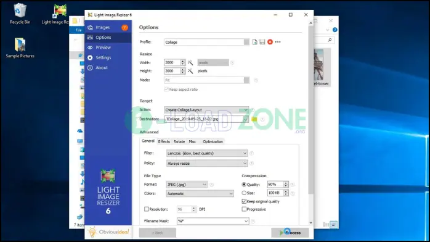Switch to the Rotate tab
Viewport: 430px width, 242px height.
pos(179,141)
